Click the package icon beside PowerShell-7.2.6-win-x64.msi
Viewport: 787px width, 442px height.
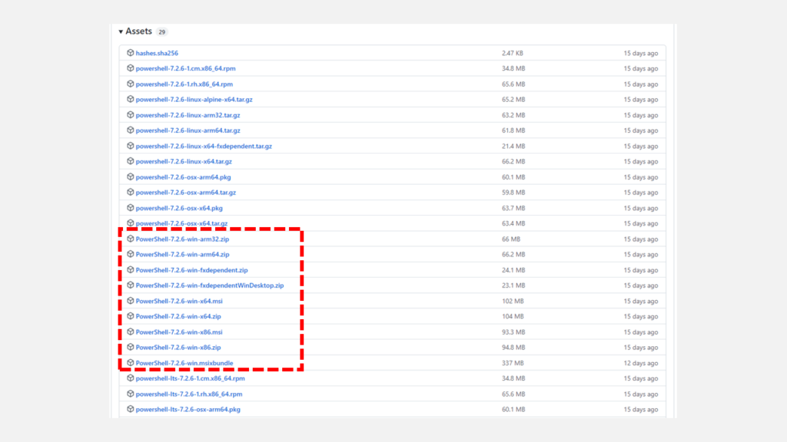click(x=131, y=301)
